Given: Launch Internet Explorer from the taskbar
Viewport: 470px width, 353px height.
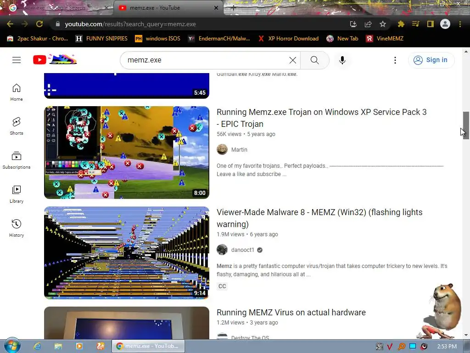Looking at the screenshot, I should (37, 346).
